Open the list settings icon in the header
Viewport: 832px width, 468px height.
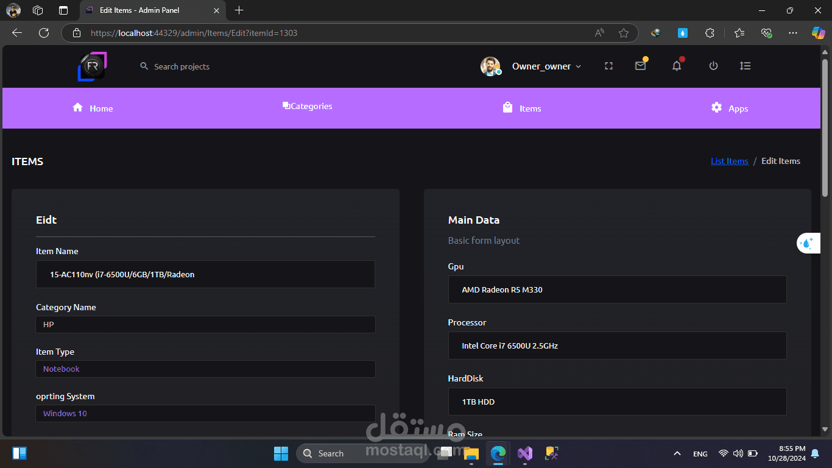point(745,66)
